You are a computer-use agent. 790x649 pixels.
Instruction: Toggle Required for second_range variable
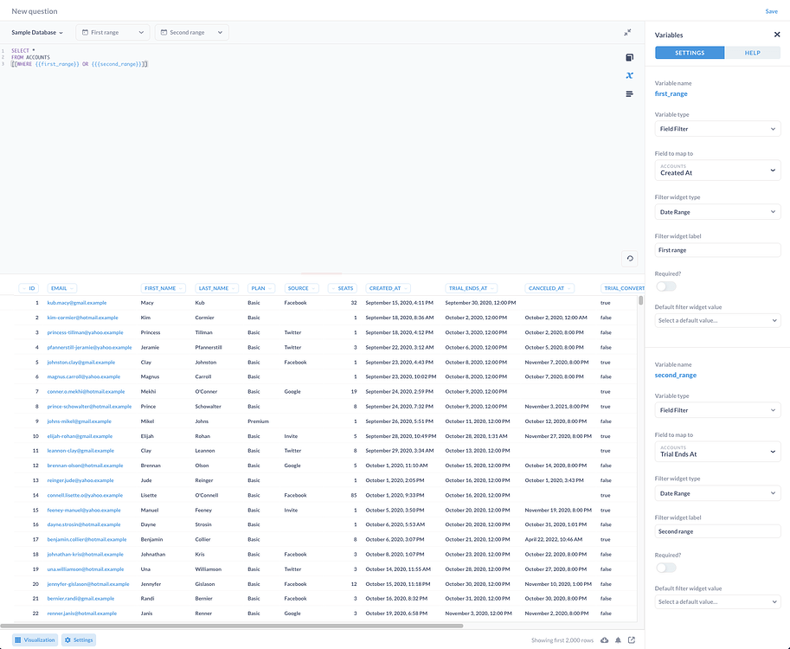(666, 568)
